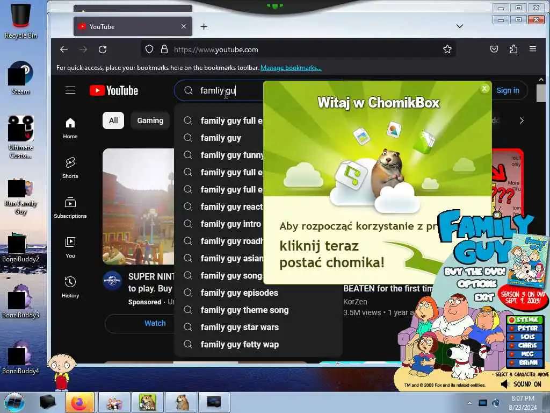The width and height of the screenshot is (550, 413).
Task: Select BRIAN in the character list
Action: [x=525, y=362]
